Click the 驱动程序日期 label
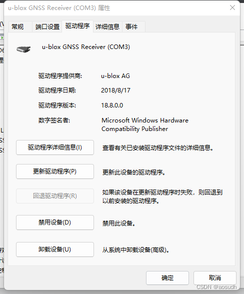The image size is (244, 294). (x=57, y=90)
